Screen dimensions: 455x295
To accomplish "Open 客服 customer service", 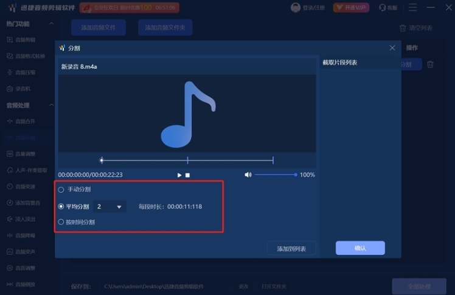I will (388, 8).
